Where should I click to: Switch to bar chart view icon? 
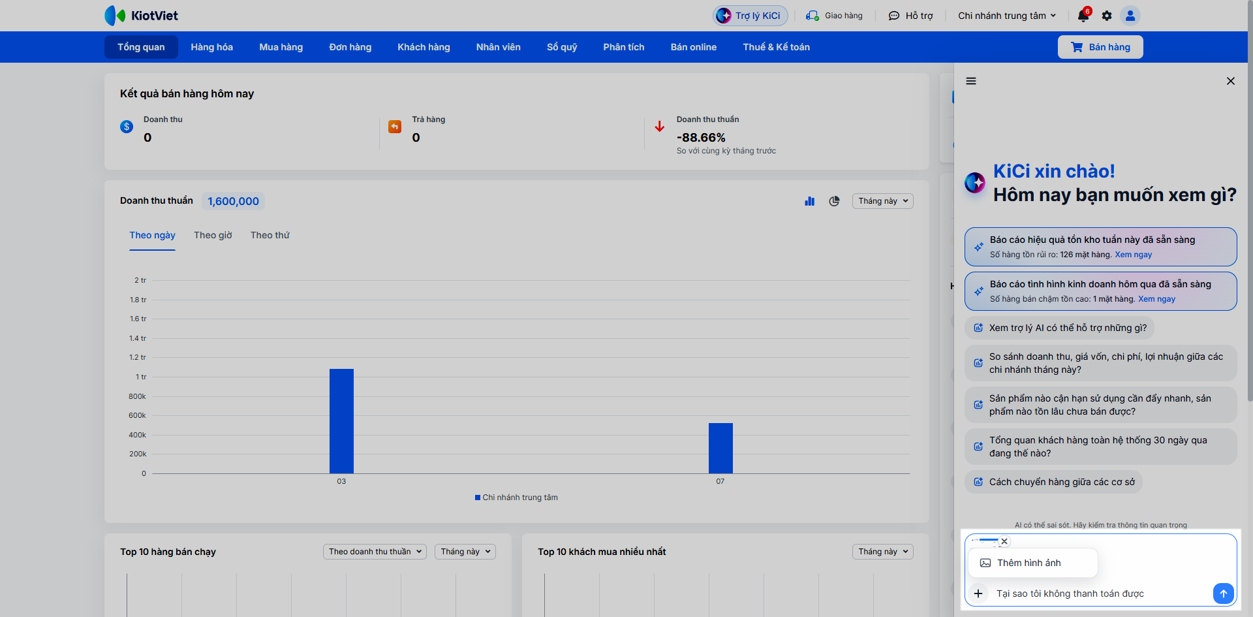coord(810,201)
